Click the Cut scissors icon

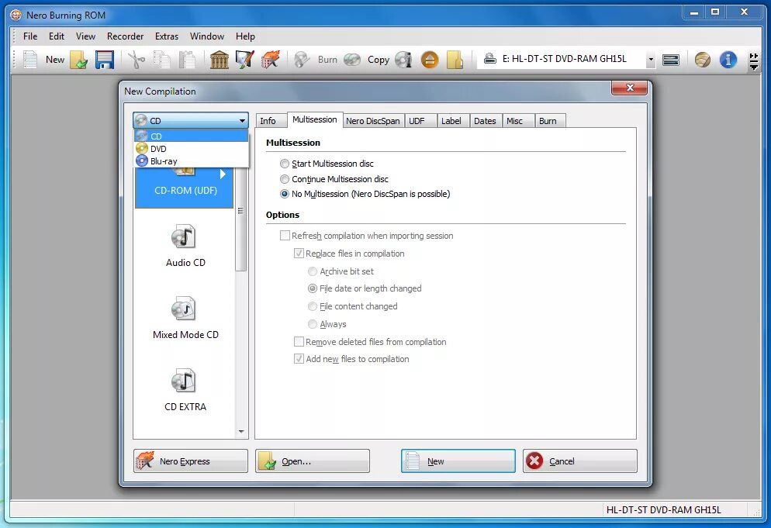(x=137, y=60)
